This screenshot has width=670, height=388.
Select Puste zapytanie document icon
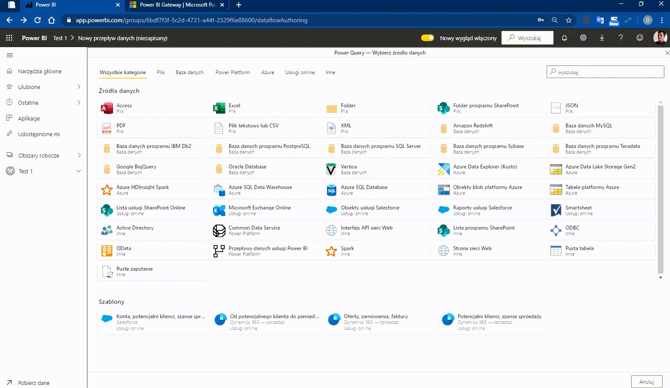(x=107, y=272)
